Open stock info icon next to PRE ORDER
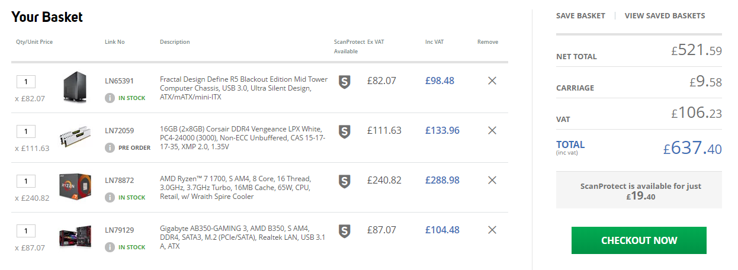738x270 pixels. tap(110, 147)
